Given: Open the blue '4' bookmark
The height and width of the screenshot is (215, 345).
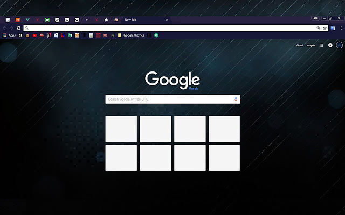Looking at the screenshot, I should (56, 35).
